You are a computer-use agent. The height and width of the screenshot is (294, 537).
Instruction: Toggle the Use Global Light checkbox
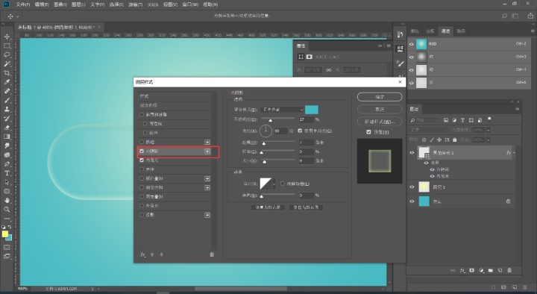click(x=300, y=131)
